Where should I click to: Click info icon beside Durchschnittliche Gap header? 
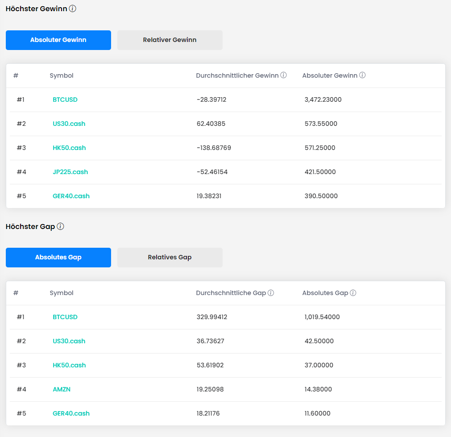coord(271,293)
